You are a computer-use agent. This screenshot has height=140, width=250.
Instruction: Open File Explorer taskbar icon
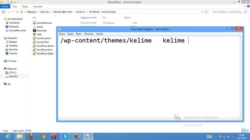[20, 136]
